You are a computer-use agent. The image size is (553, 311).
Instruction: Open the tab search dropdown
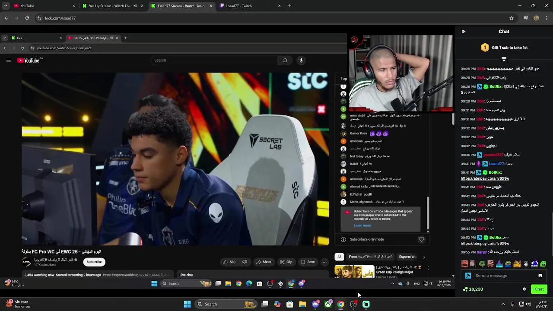(6, 6)
